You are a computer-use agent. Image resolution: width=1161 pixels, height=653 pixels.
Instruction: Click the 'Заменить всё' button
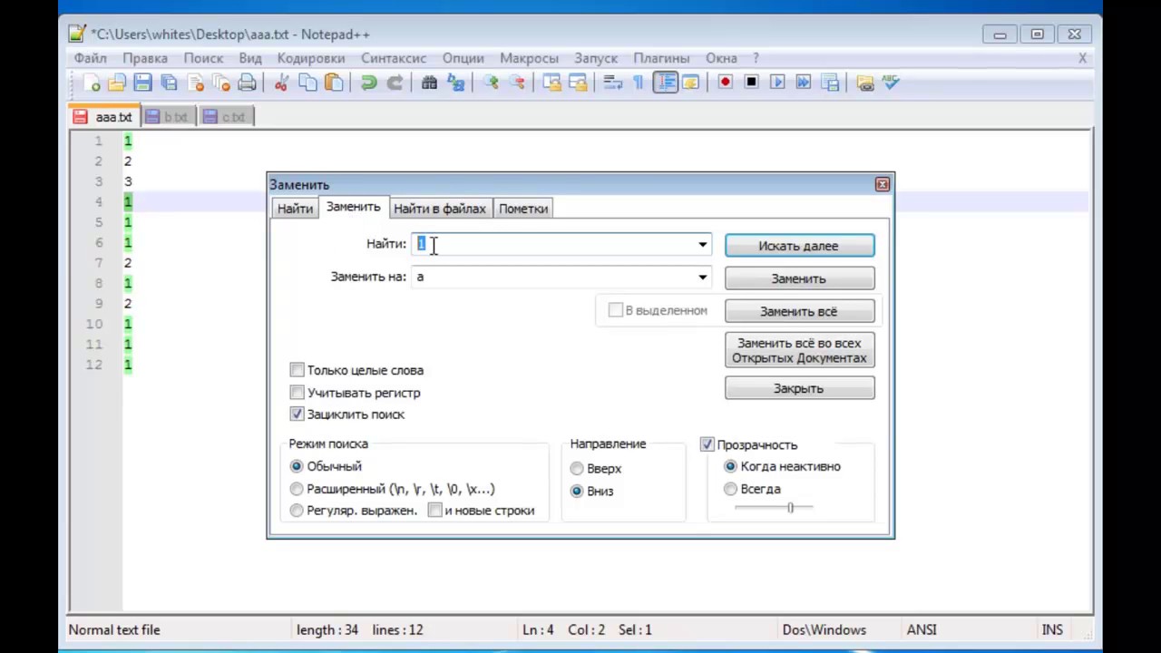coord(800,311)
